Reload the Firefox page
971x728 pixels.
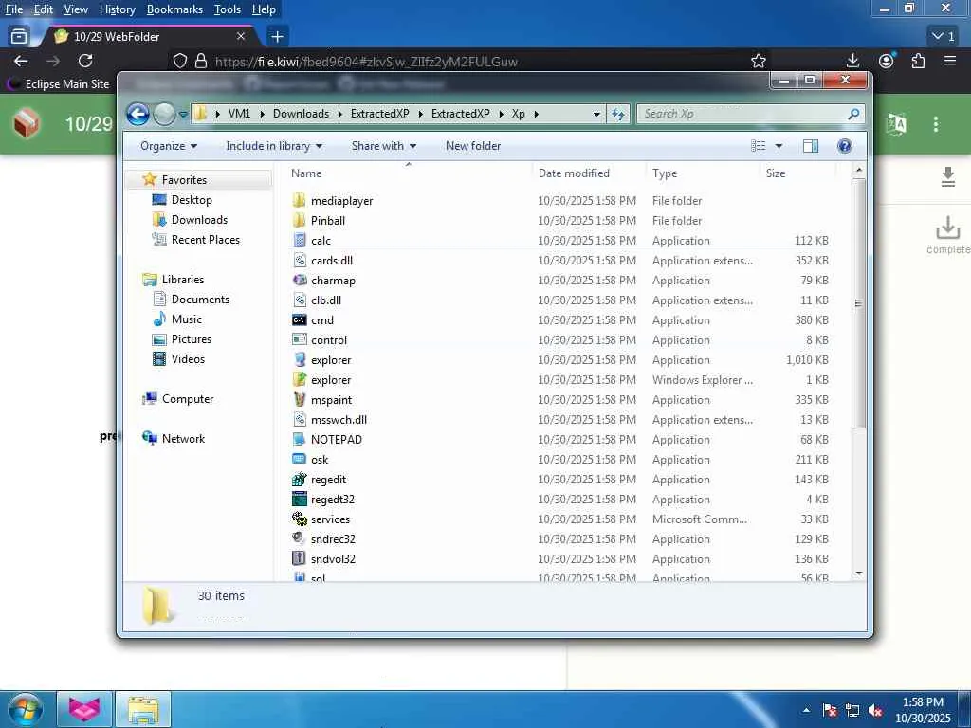point(85,61)
